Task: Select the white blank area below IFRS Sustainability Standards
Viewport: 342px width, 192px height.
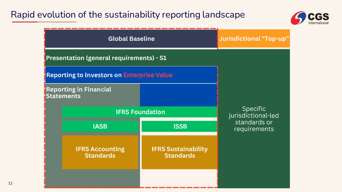Action: (x=178, y=178)
